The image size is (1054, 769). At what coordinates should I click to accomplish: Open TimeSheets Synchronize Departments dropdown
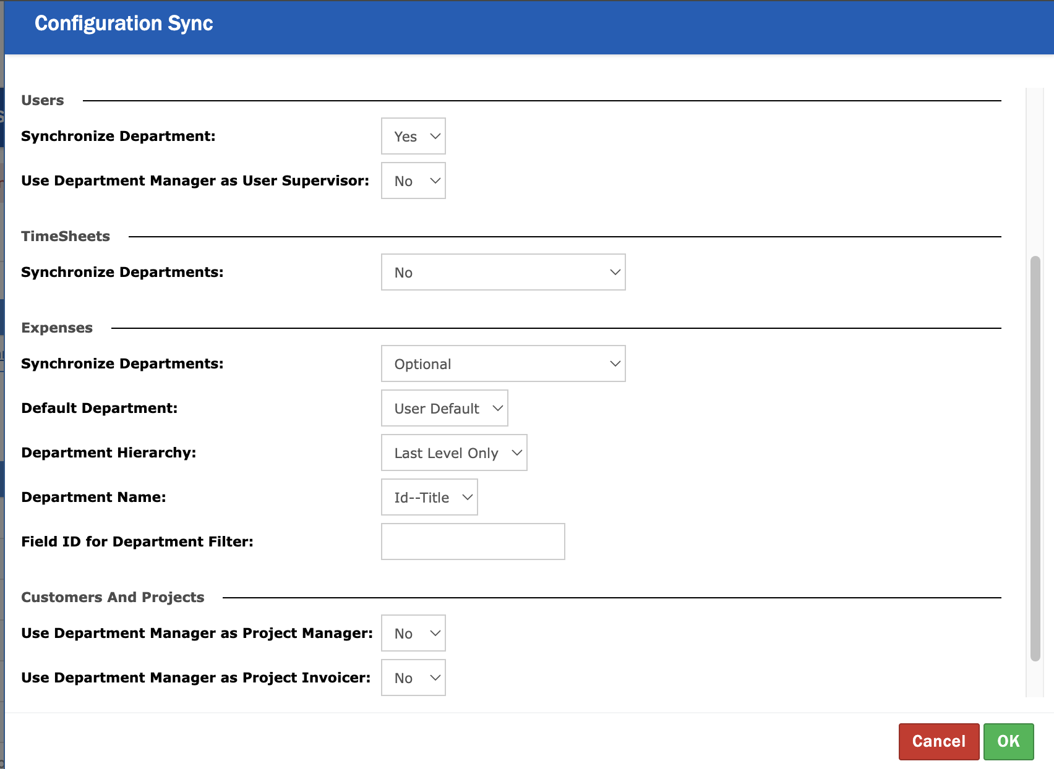[503, 272]
